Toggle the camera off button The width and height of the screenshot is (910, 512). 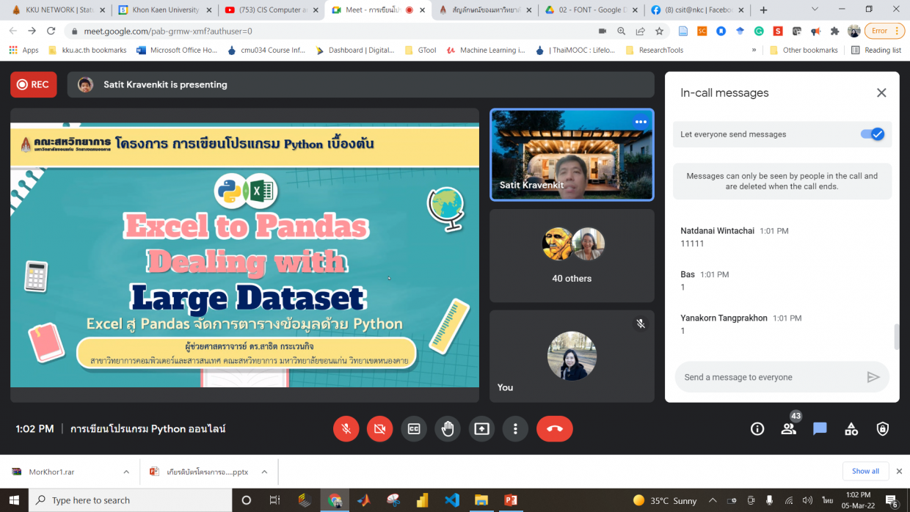[379, 429]
